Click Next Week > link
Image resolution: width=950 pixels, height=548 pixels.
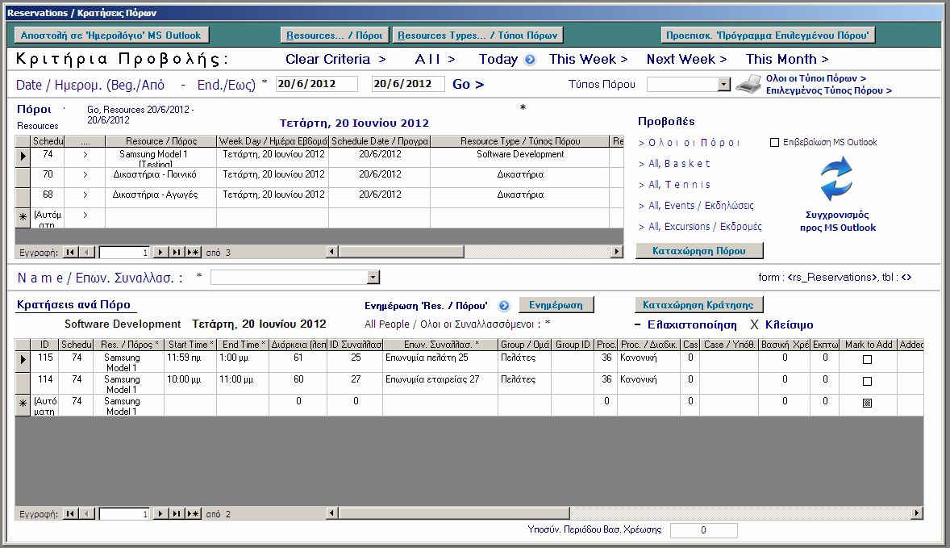point(686,60)
